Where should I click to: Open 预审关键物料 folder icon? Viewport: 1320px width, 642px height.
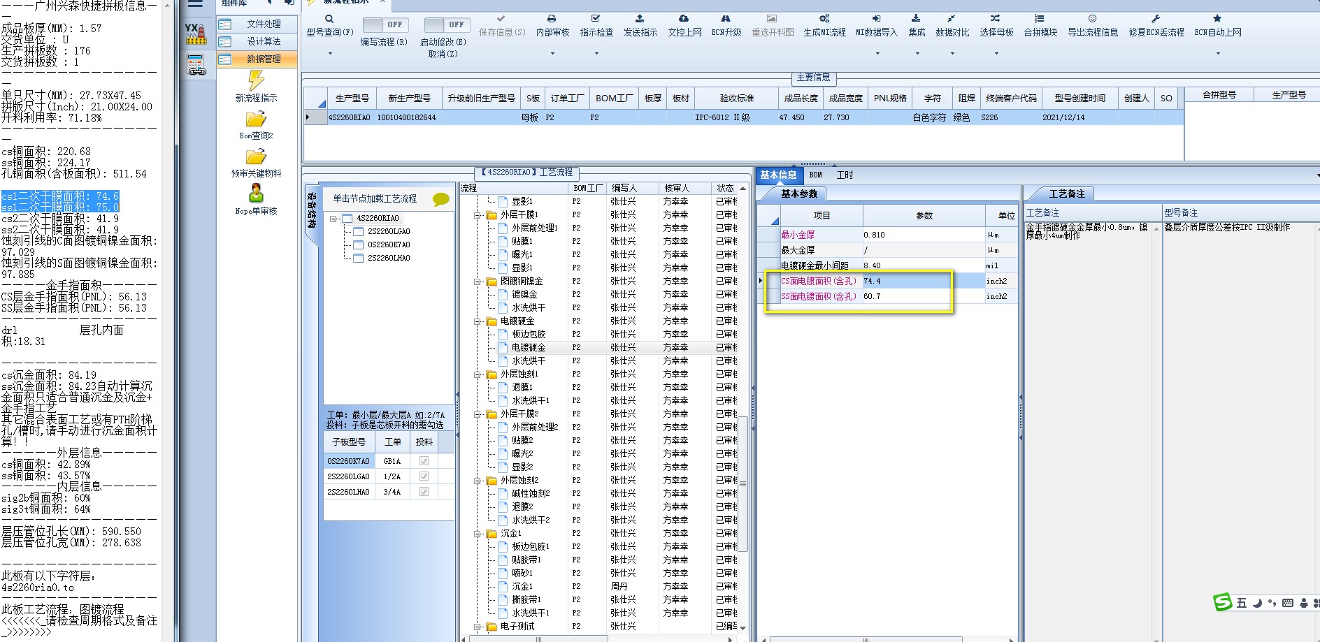point(256,157)
